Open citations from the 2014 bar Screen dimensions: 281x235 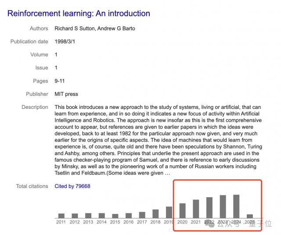(101, 215)
